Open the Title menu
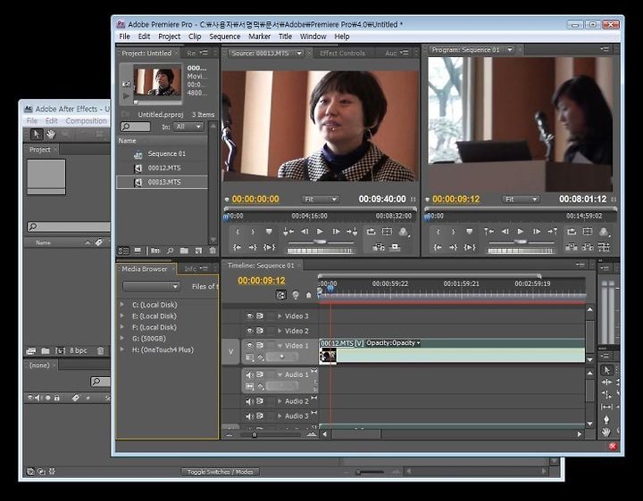 pyautogui.click(x=285, y=37)
